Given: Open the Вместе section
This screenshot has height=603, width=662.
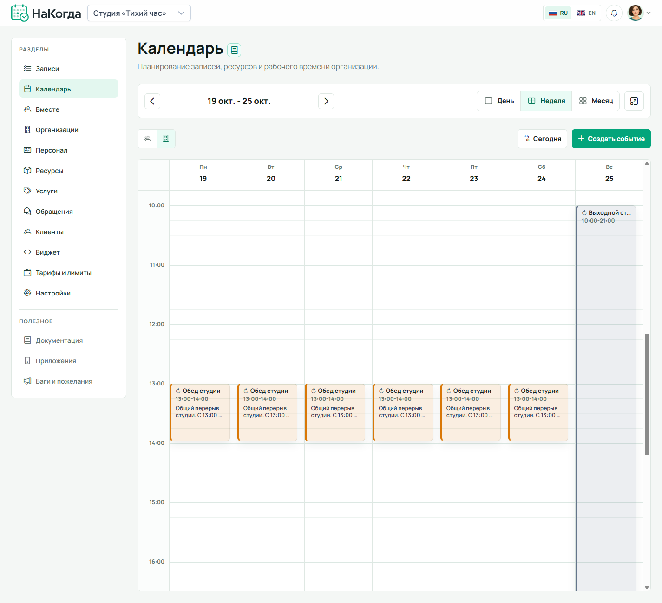Looking at the screenshot, I should (x=69, y=109).
